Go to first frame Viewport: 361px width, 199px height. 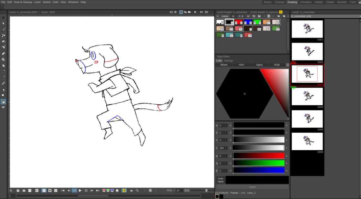63,190
